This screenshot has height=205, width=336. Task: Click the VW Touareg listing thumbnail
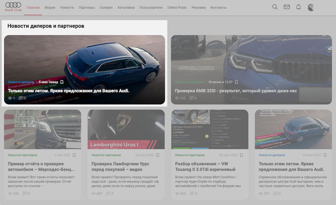(210, 130)
